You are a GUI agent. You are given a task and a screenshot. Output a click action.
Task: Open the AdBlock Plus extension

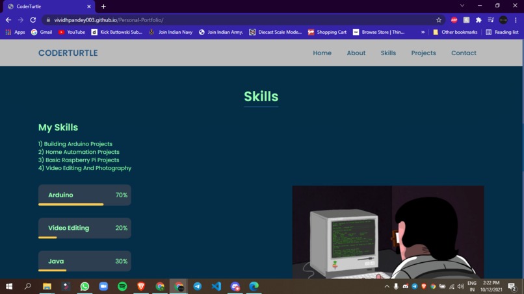[454, 20]
